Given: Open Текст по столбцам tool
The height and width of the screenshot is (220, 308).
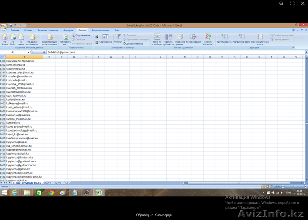Looking at the screenshot, I should 157,39.
